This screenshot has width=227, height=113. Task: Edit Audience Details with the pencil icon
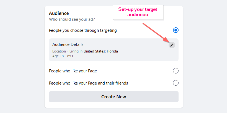pos(172,45)
